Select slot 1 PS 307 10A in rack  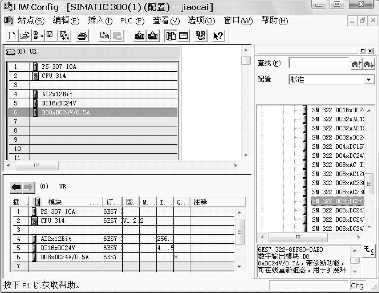pyautogui.click(x=93, y=67)
